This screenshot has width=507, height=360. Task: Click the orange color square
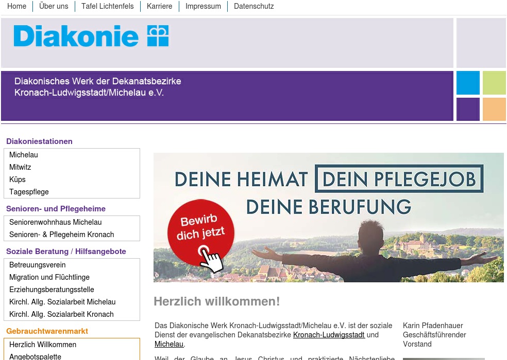[x=494, y=109]
